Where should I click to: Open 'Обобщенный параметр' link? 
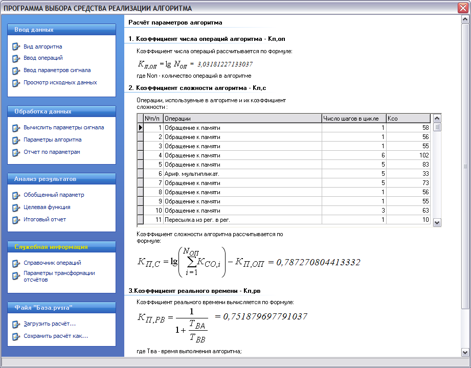pyautogui.click(x=54, y=195)
